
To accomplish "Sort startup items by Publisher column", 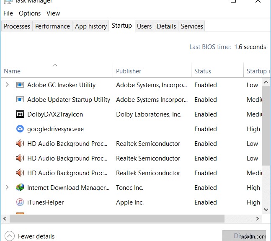I will click(129, 71).
